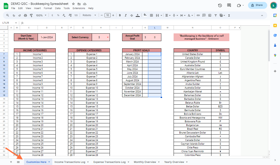This screenshot has width=280, height=165.
Task: Expand the merge cells options arrow
Action: tap(161, 15)
